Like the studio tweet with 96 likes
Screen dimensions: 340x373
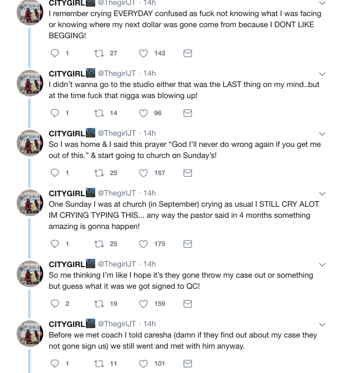pos(143,113)
